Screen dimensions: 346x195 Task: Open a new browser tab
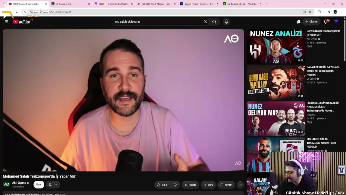click(x=267, y=4)
